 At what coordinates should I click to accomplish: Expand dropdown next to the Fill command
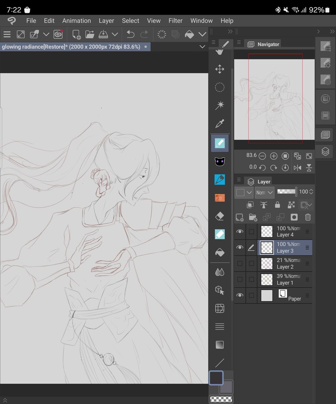coord(202,34)
